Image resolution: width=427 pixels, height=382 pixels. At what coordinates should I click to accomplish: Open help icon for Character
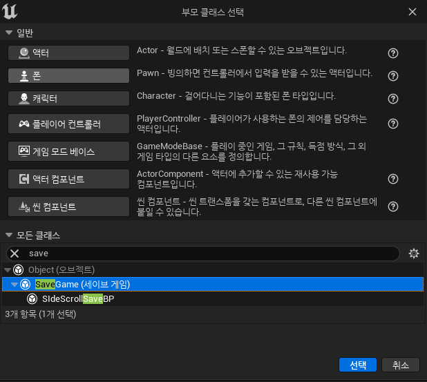[x=393, y=99]
